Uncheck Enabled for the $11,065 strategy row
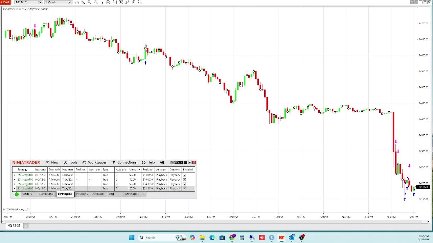The width and height of the screenshot is (433, 243). pos(184,175)
